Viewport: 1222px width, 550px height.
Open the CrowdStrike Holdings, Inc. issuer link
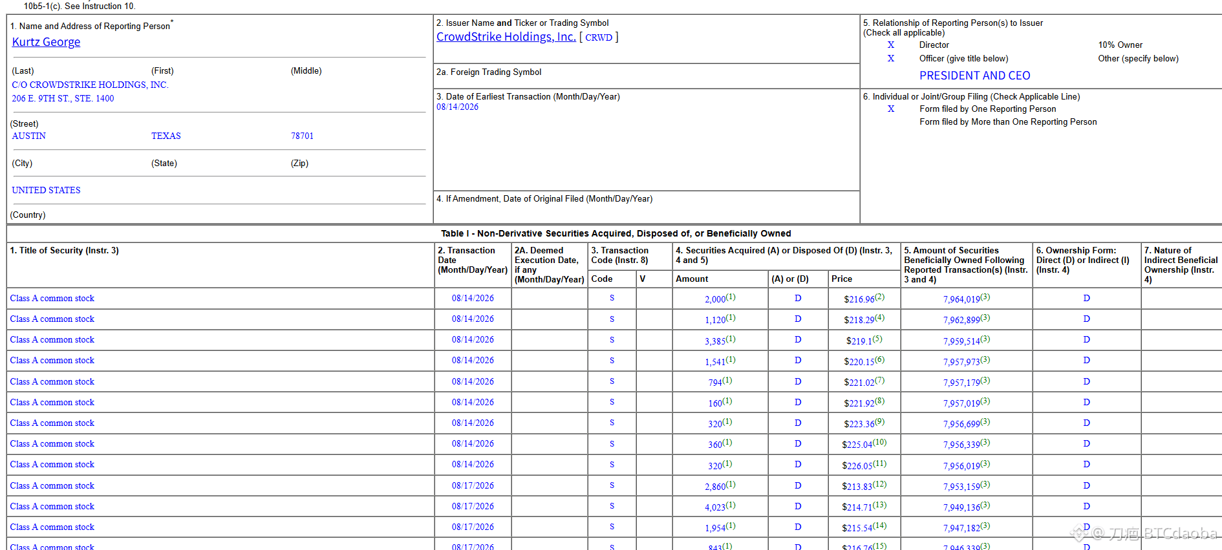coord(506,37)
